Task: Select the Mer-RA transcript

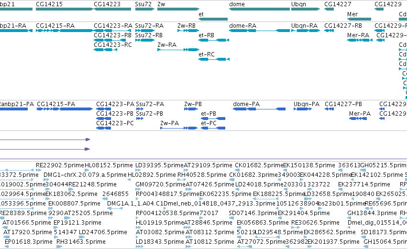Action: click(360, 40)
